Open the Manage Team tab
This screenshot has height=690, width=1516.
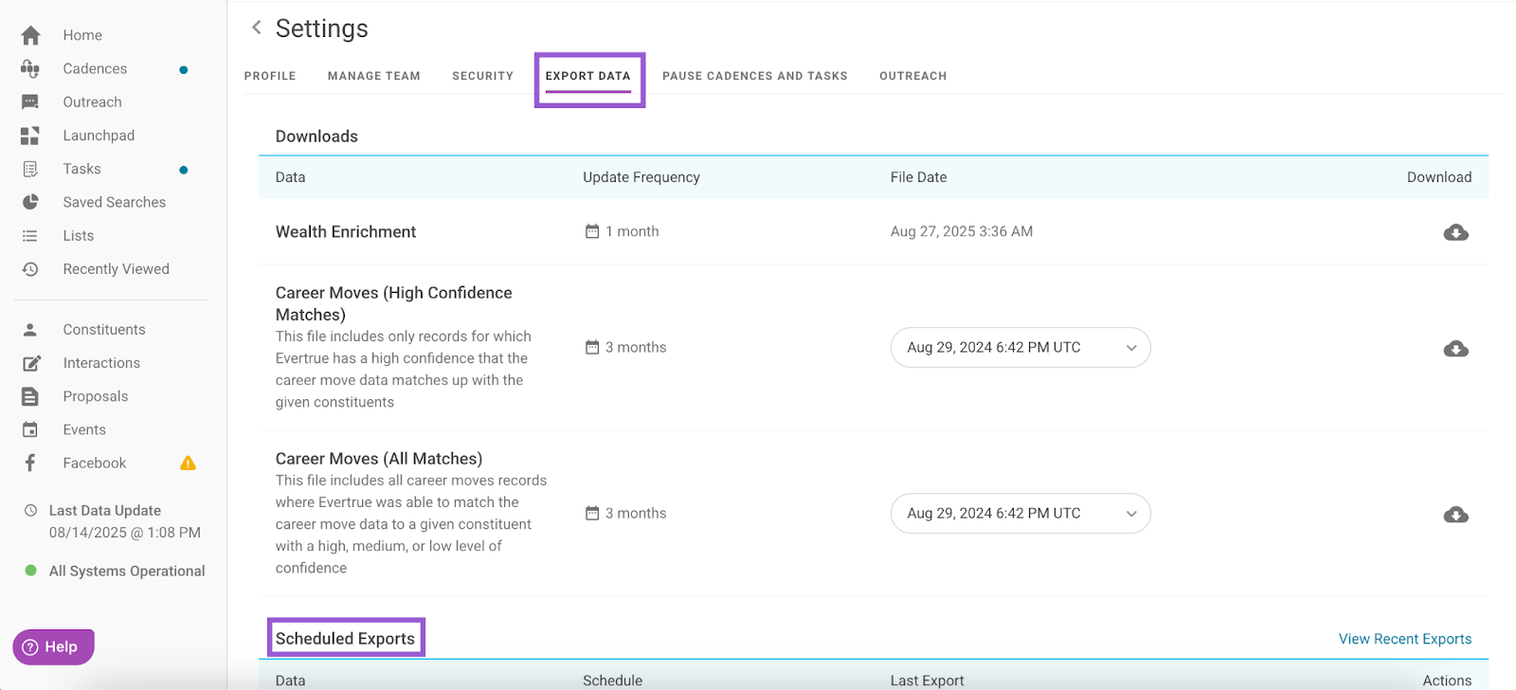[373, 76]
